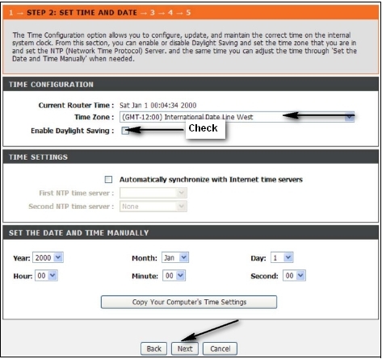382x359 pixels.
Task: Click step 1 in the wizard header
Action: (10, 13)
